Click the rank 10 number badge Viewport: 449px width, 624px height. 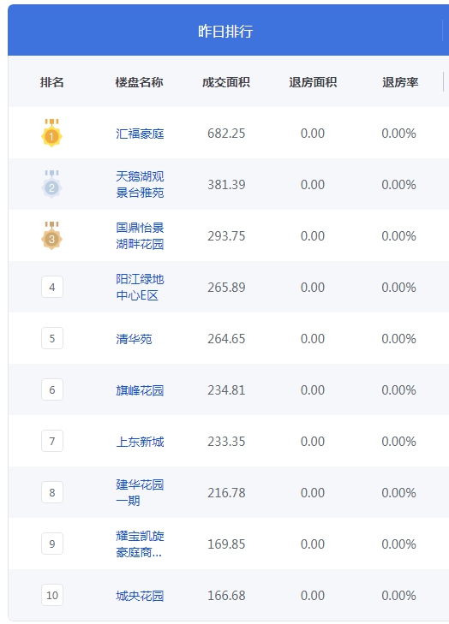coord(52,595)
